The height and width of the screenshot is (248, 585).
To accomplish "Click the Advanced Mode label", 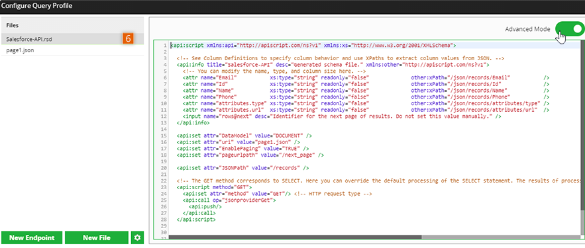I will click(527, 29).
